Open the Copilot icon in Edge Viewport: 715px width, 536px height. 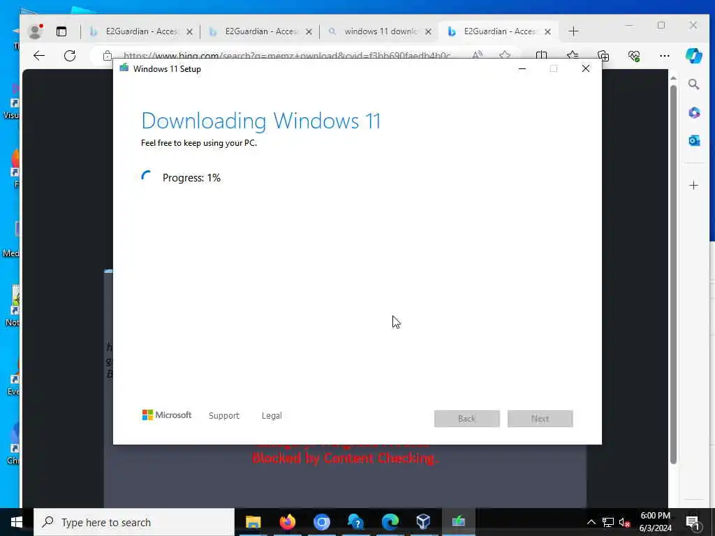point(693,56)
